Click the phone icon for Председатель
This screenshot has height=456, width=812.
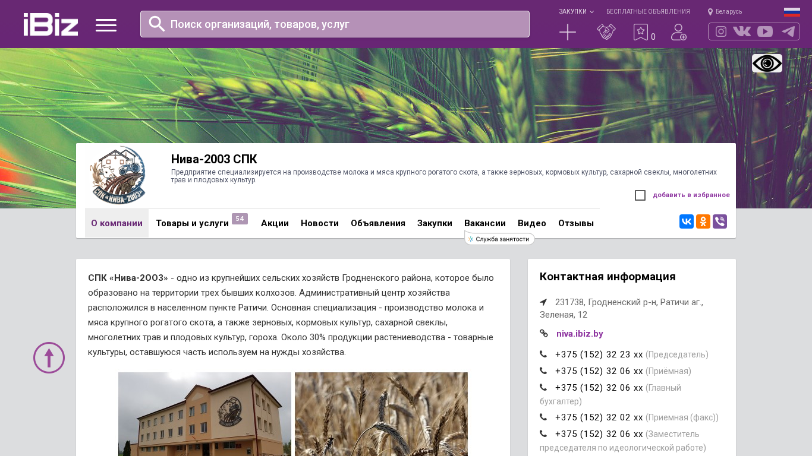[x=543, y=354]
